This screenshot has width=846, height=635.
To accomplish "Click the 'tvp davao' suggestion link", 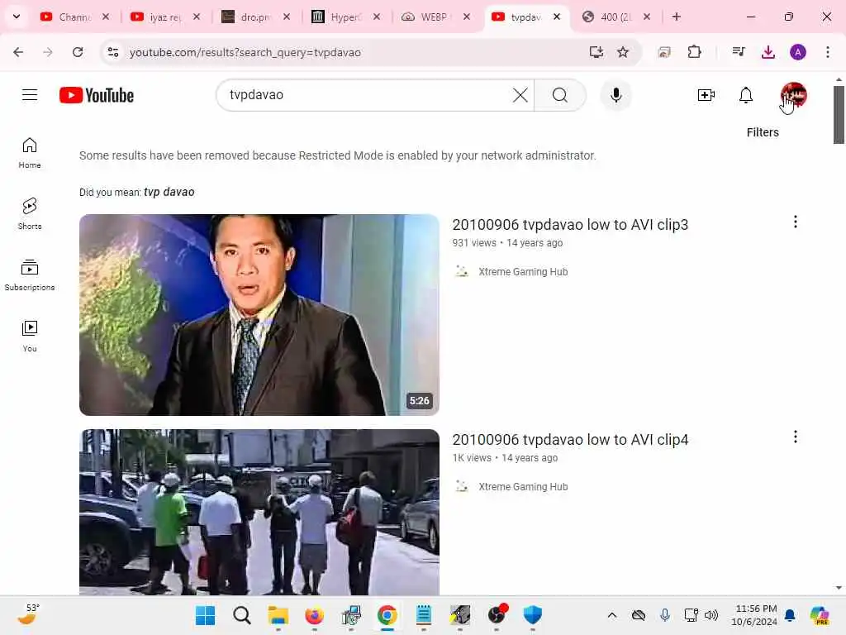I will (x=169, y=192).
